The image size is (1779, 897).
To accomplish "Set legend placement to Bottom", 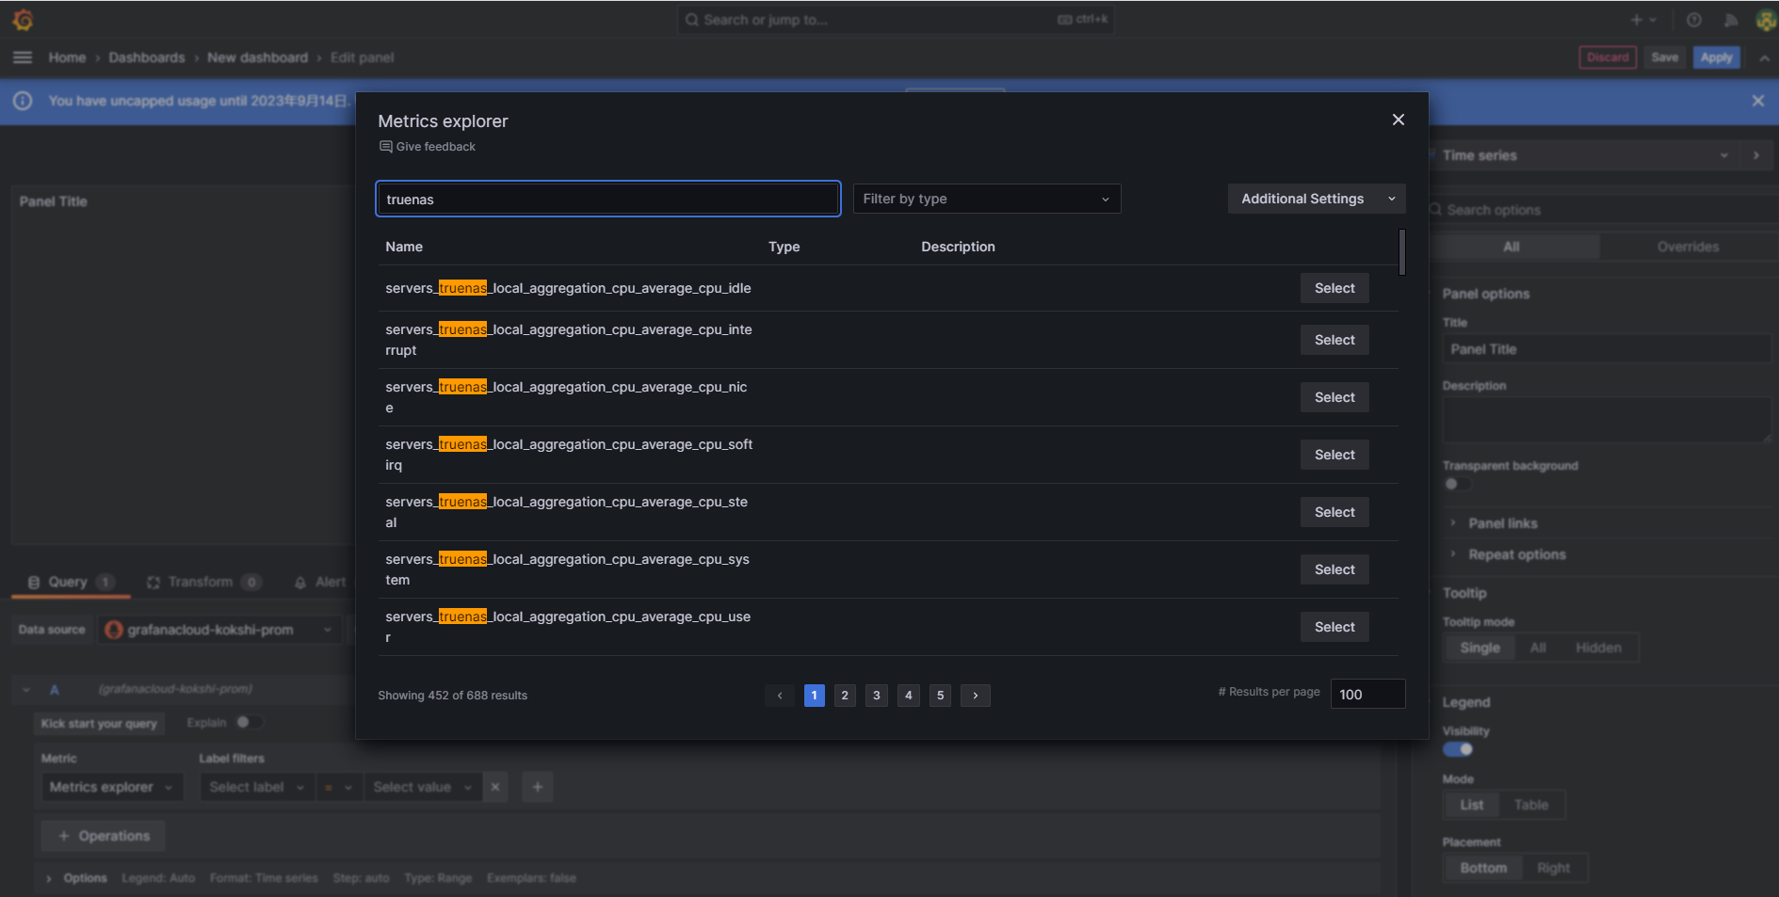I will click(1483, 868).
